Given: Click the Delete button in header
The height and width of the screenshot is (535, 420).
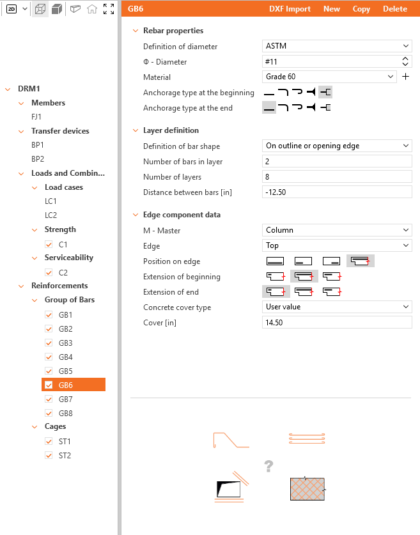Looking at the screenshot, I should pos(395,9).
